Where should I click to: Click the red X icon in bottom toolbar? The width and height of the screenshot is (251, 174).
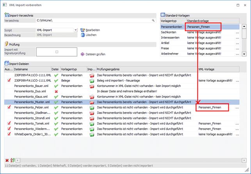[7, 160]
